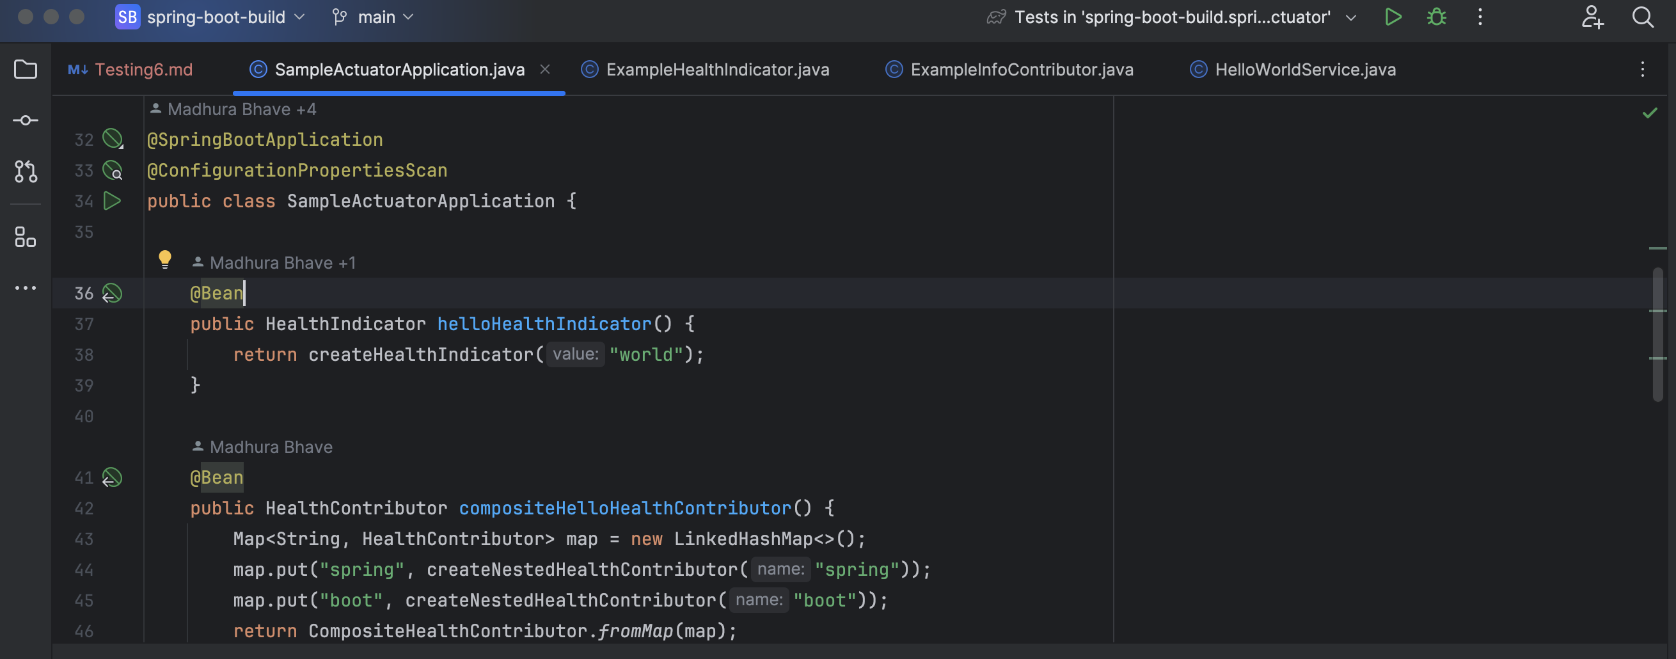Screen dimensions: 1676x659
Task: Debug the selected configuration with bug icon
Action: click(1437, 17)
